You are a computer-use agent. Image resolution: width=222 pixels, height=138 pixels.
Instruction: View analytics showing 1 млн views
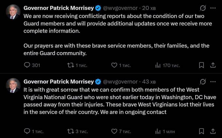pyautogui.click(x=158, y=131)
